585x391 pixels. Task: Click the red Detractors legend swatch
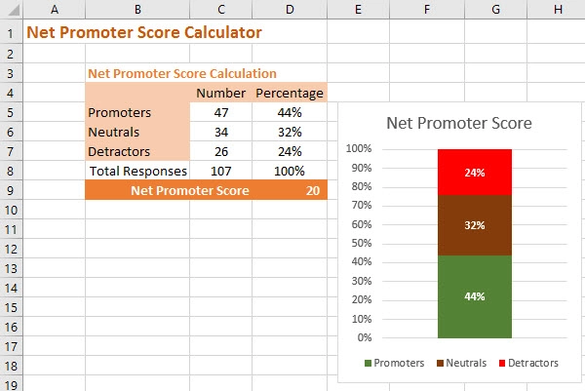click(503, 363)
